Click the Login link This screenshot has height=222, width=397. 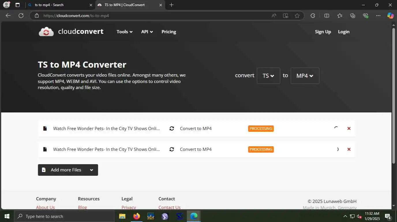pyautogui.click(x=344, y=32)
